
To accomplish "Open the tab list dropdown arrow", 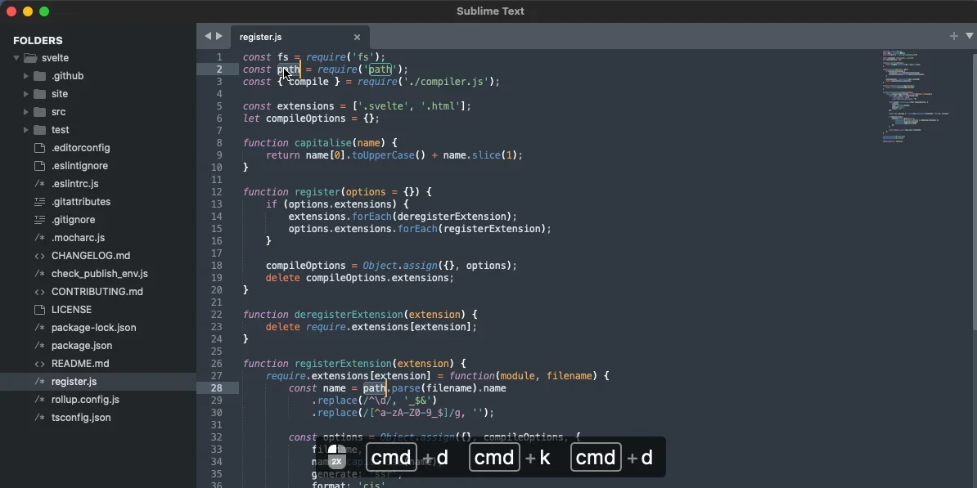I will (x=970, y=36).
